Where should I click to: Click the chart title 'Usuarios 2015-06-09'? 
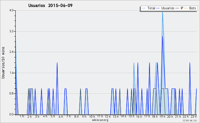(50, 5)
